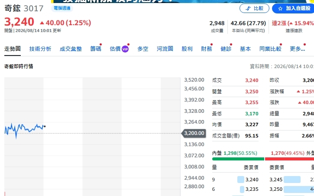314x196 pixels.
Task: Click the 奇鋐即時行情 section title
Action: 19,66
